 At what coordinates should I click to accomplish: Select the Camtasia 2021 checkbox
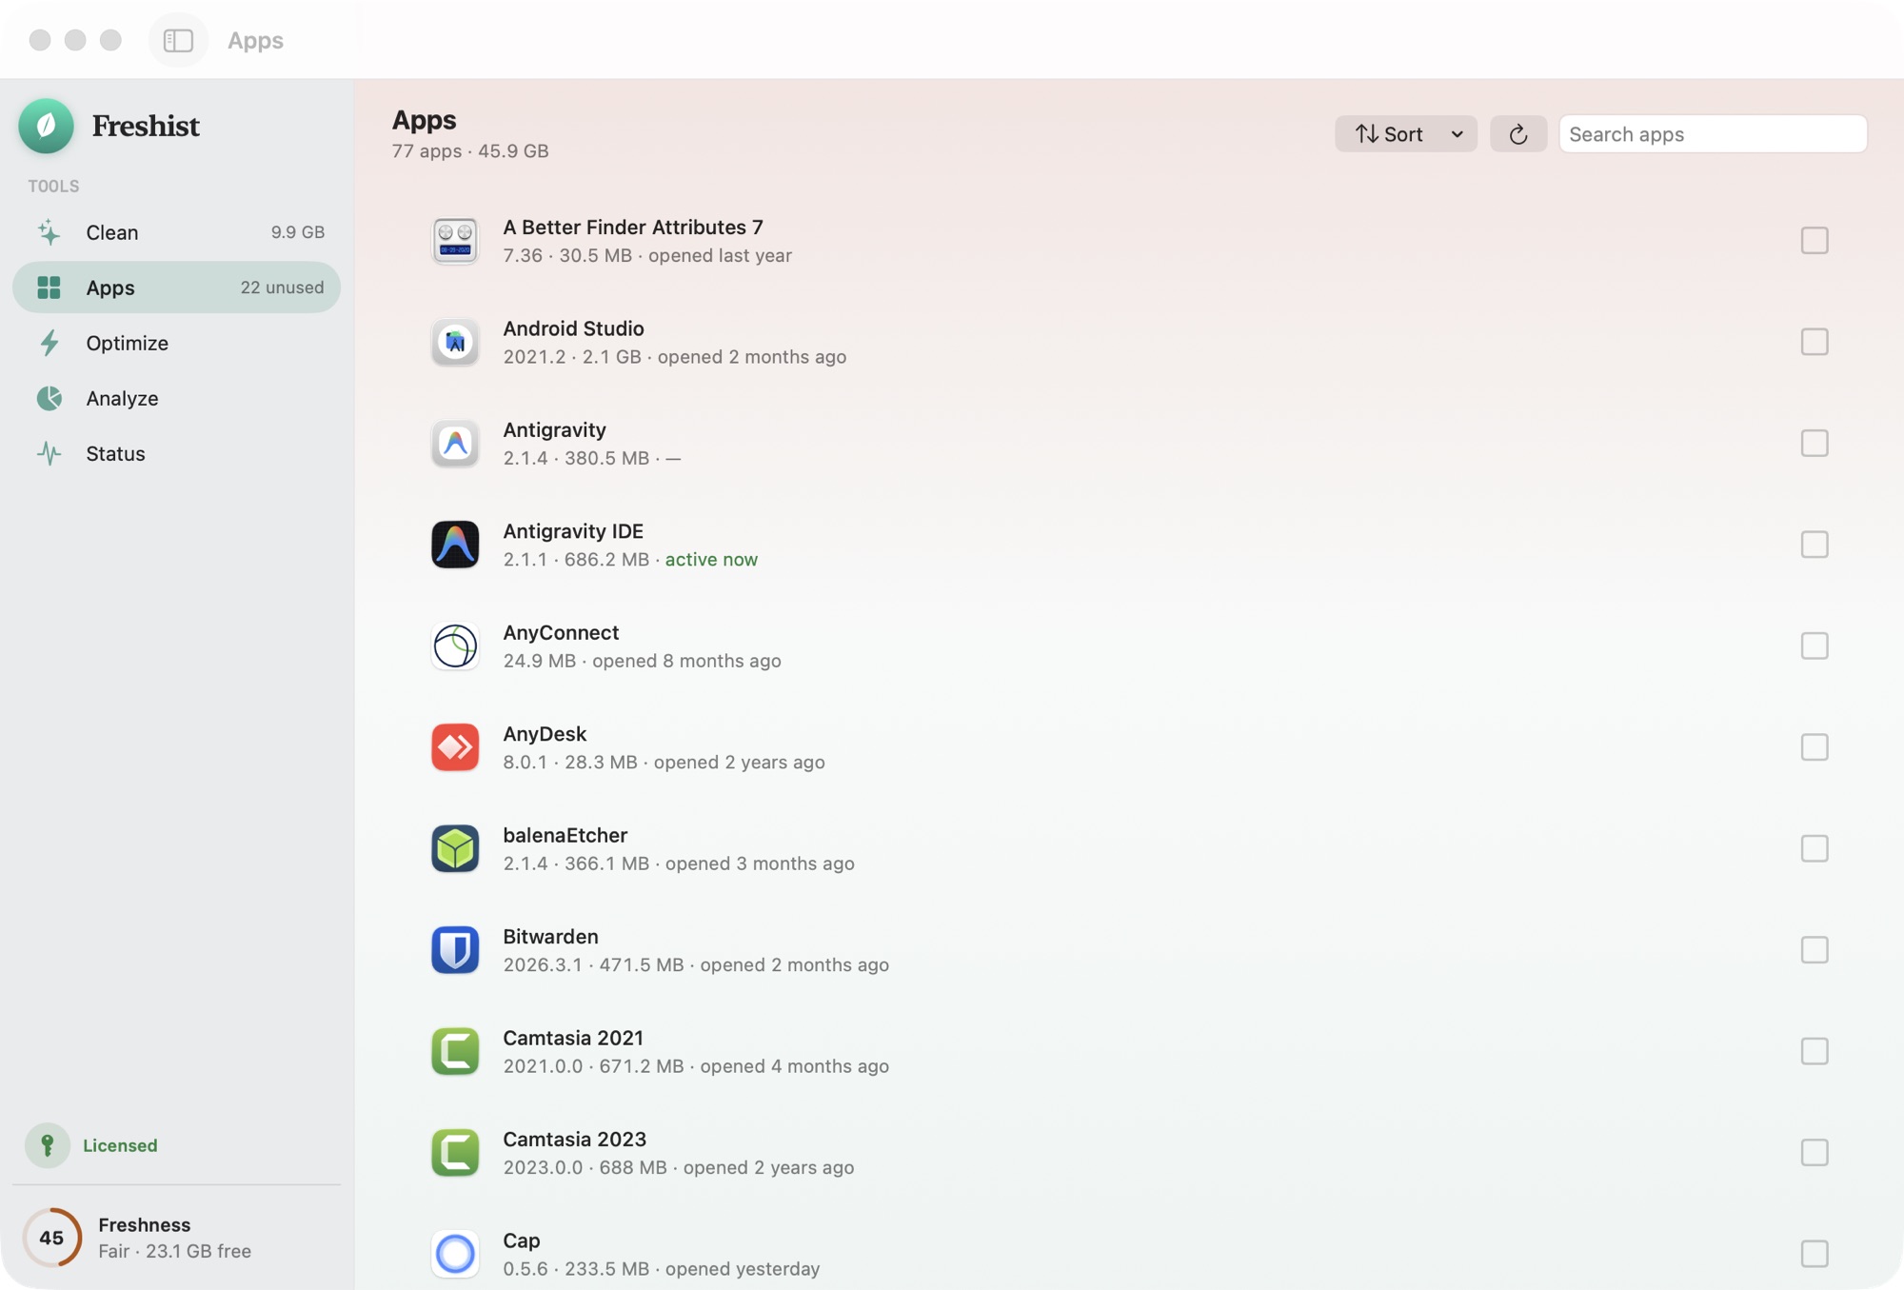click(1815, 1052)
